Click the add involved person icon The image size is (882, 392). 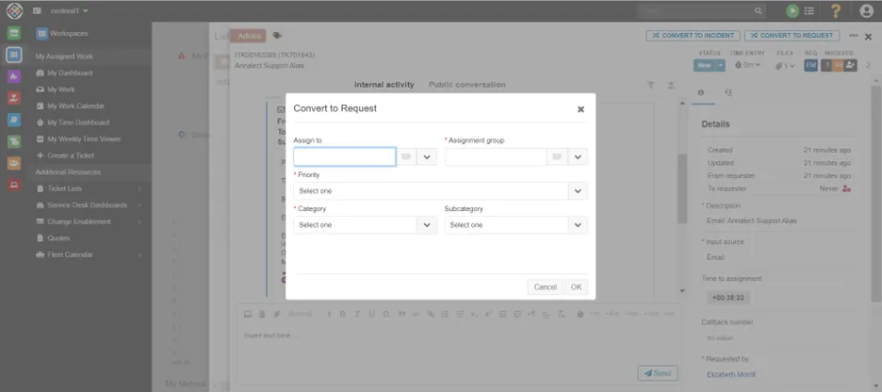click(851, 65)
